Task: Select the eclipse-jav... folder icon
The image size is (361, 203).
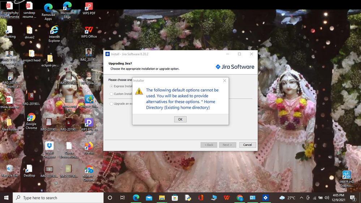Action: click(x=50, y=61)
